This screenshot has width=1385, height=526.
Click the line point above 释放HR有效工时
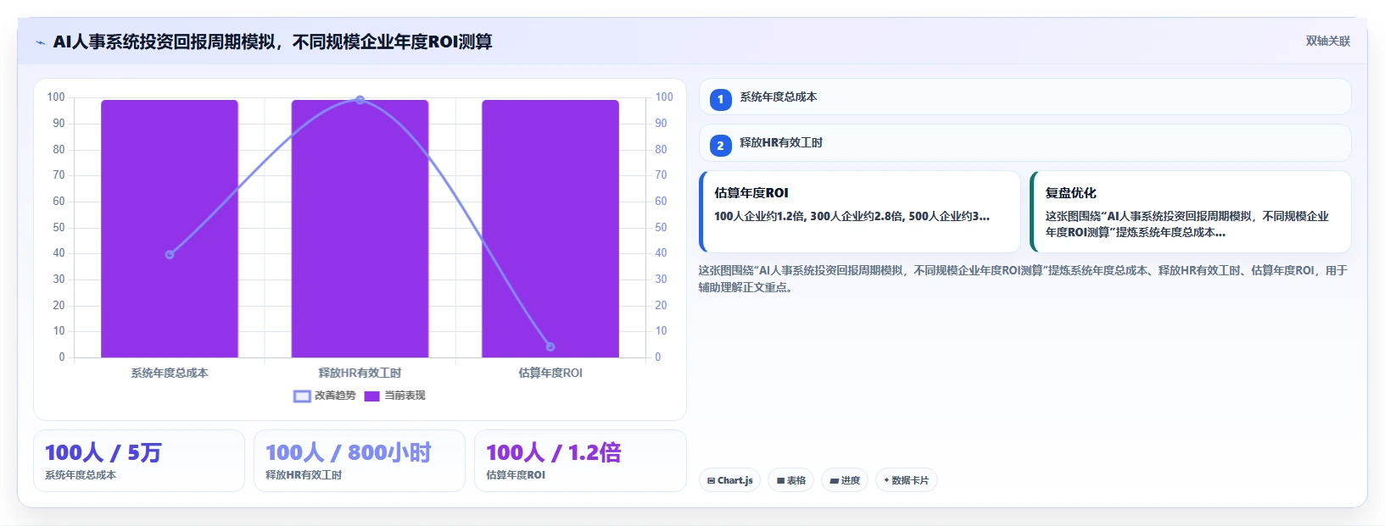360,100
